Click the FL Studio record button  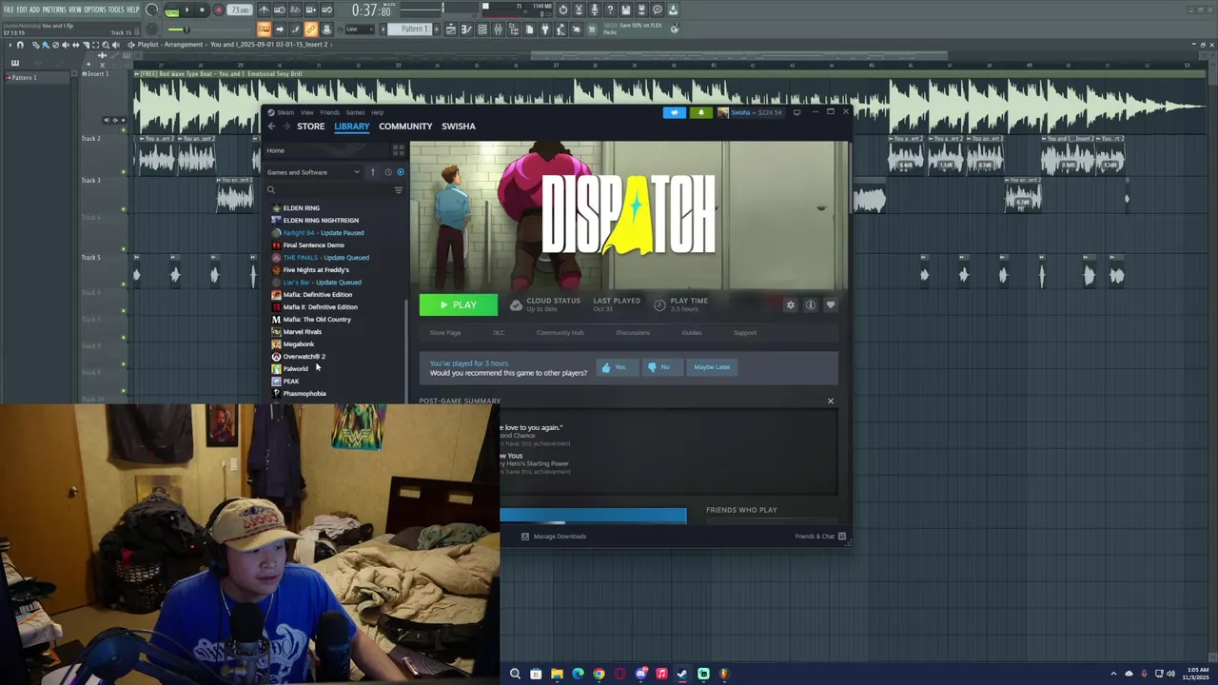(218, 10)
